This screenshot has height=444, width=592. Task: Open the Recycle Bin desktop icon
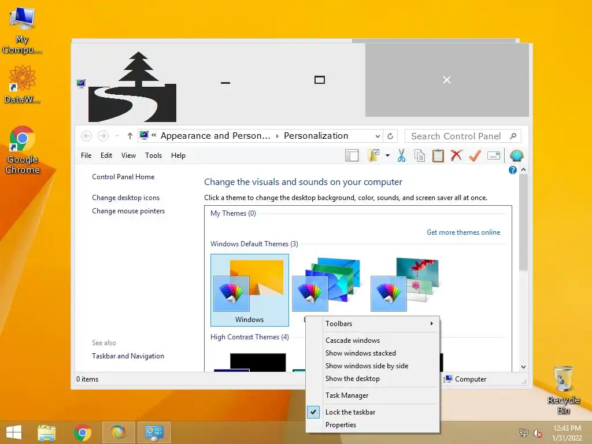564,390
